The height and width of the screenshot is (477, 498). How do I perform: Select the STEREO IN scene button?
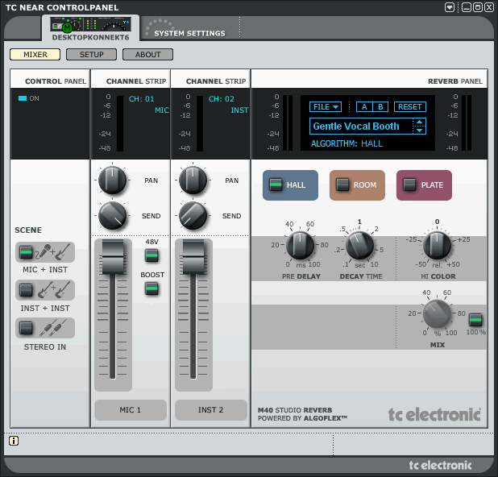pos(26,328)
